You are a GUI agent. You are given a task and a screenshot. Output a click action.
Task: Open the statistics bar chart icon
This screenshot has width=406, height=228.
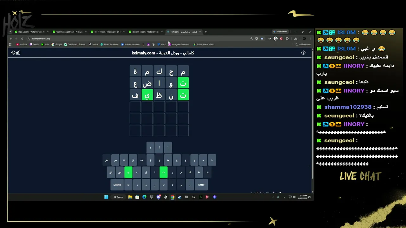click(18, 53)
